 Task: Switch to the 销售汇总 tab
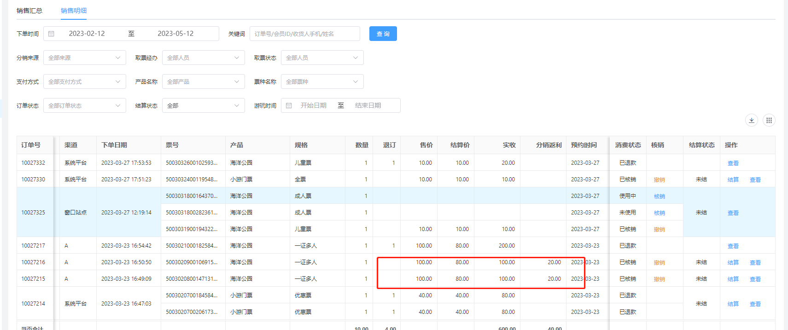pyautogui.click(x=29, y=11)
